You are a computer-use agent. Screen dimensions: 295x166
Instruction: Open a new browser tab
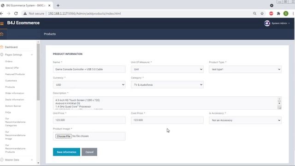tap(58, 6)
